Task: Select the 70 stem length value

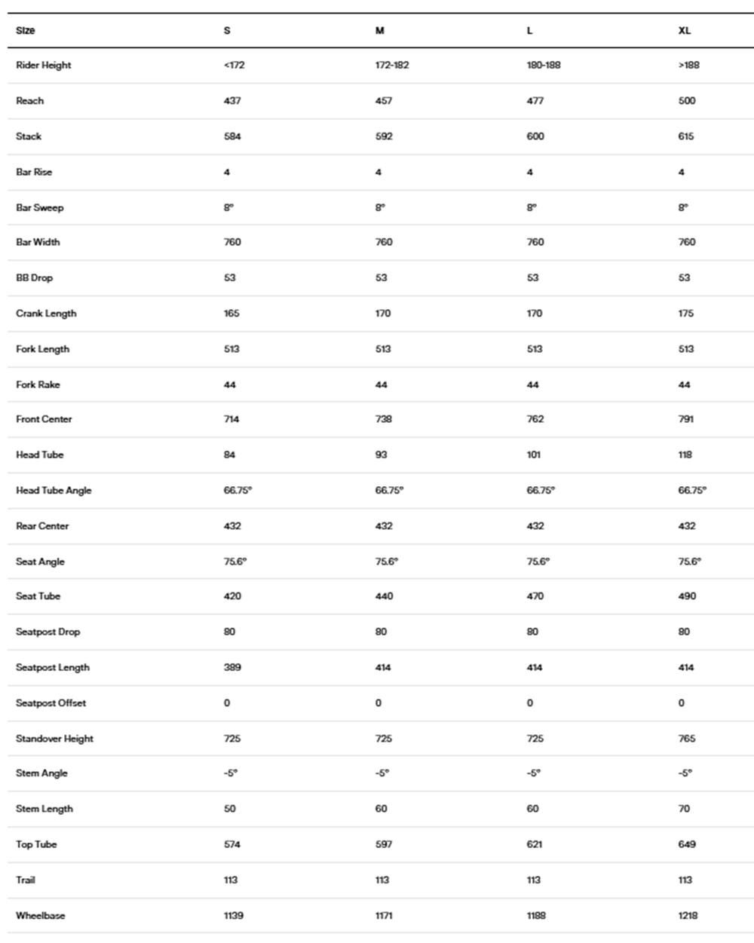Action: tap(684, 809)
